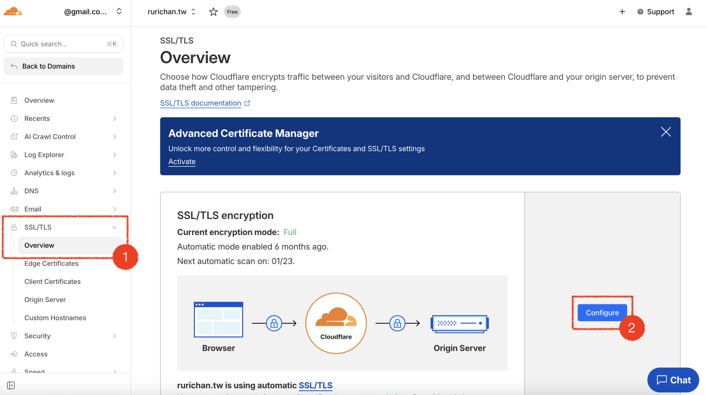Star the rurichan.tw domain
This screenshot has height=395, width=707.
click(x=213, y=12)
